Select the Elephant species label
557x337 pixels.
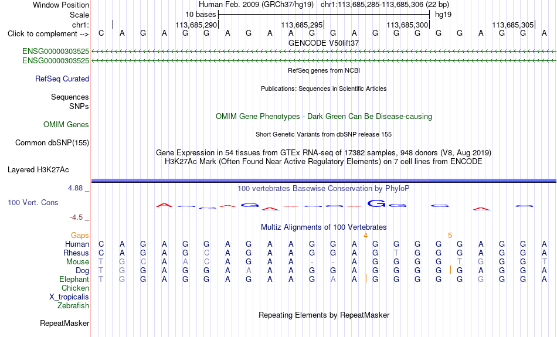tap(74, 280)
